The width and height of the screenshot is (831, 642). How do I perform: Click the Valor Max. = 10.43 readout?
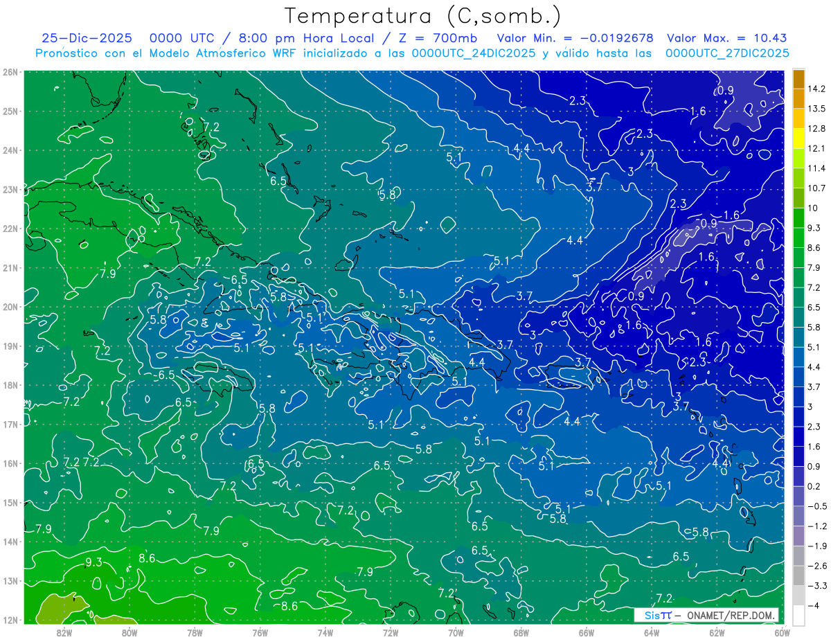click(x=727, y=38)
